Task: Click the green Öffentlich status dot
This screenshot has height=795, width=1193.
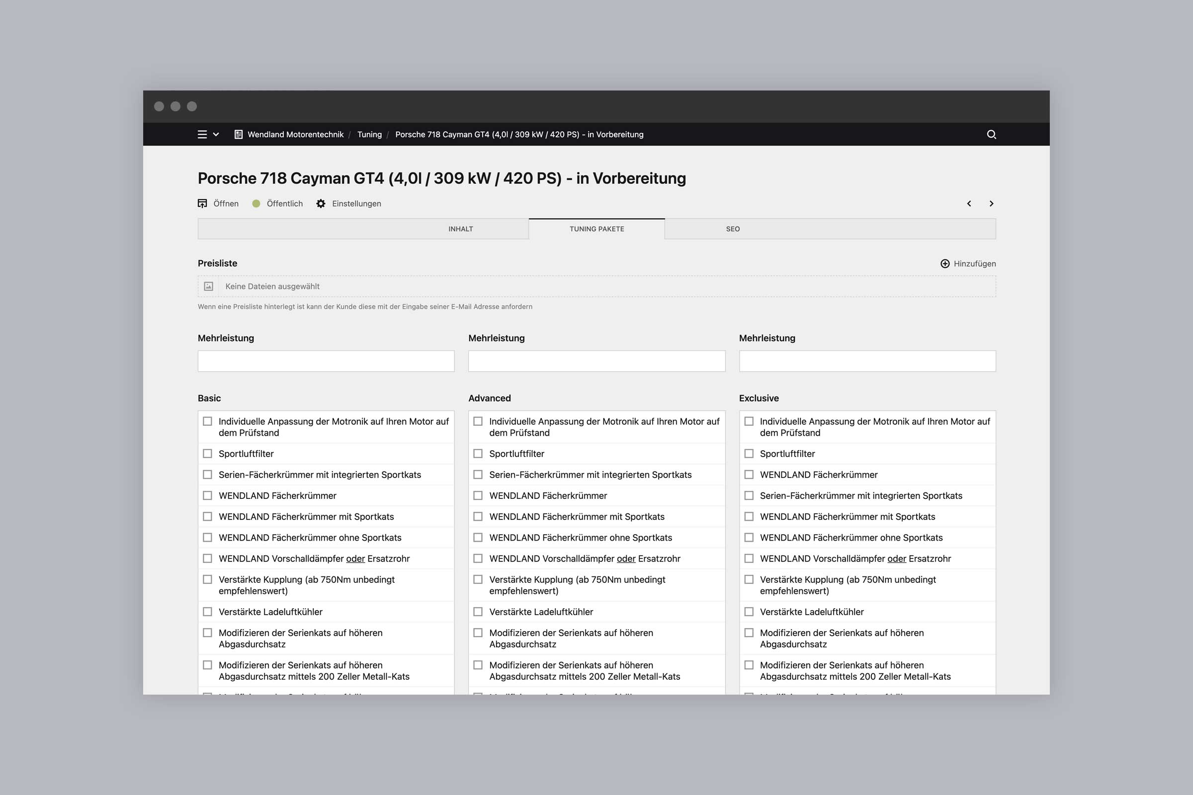Action: 256,203
